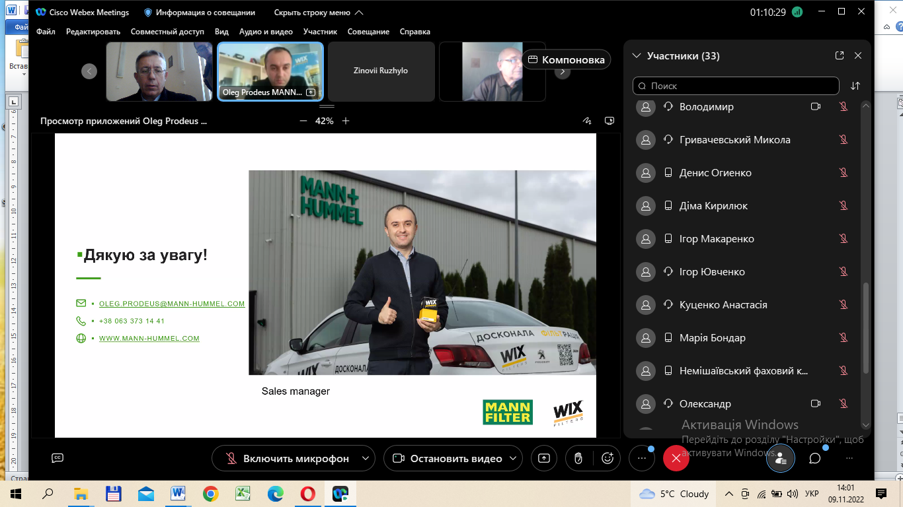The image size is (903, 507).
Task: Click Oleg Prodeus email link in slide
Action: click(x=172, y=304)
